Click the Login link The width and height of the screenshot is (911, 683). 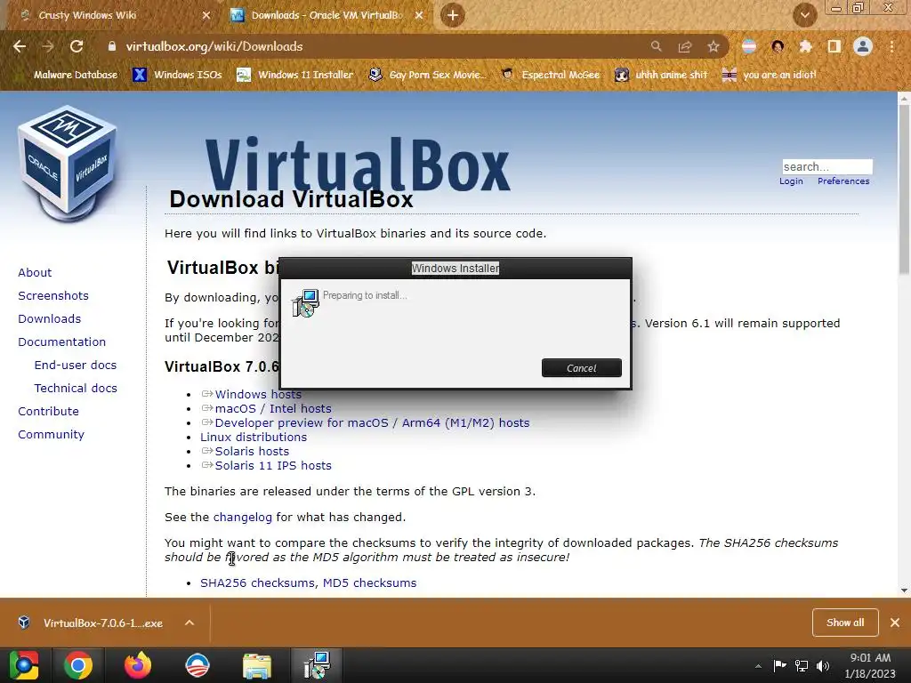(x=791, y=181)
